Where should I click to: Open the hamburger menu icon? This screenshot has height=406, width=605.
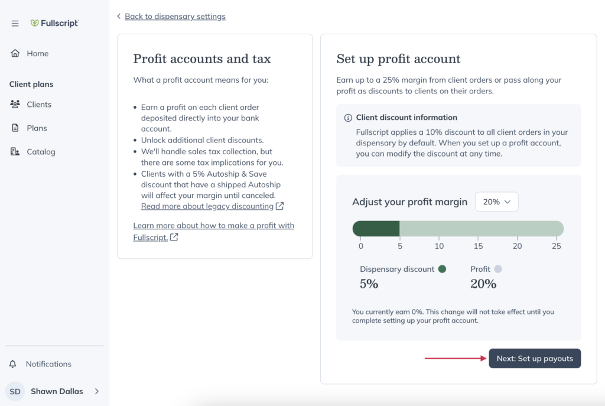click(x=15, y=24)
